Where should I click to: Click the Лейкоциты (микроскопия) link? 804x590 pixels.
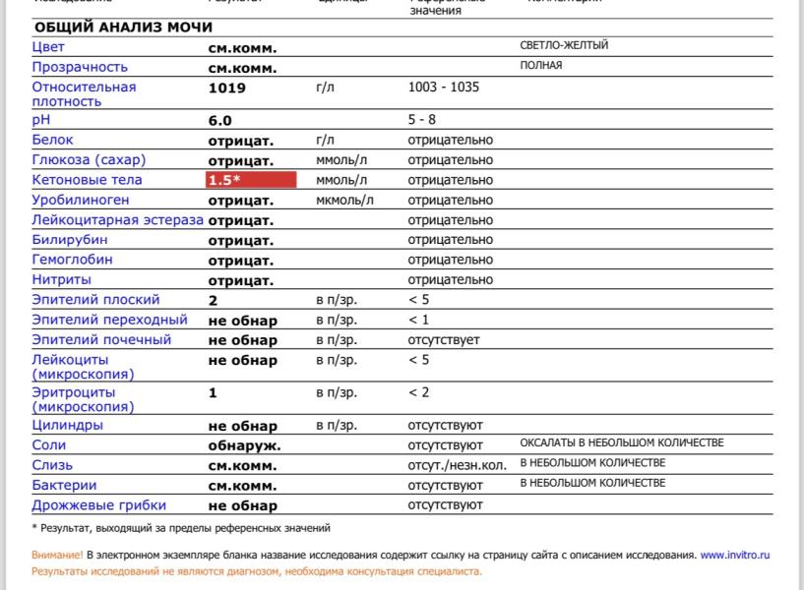point(83,367)
